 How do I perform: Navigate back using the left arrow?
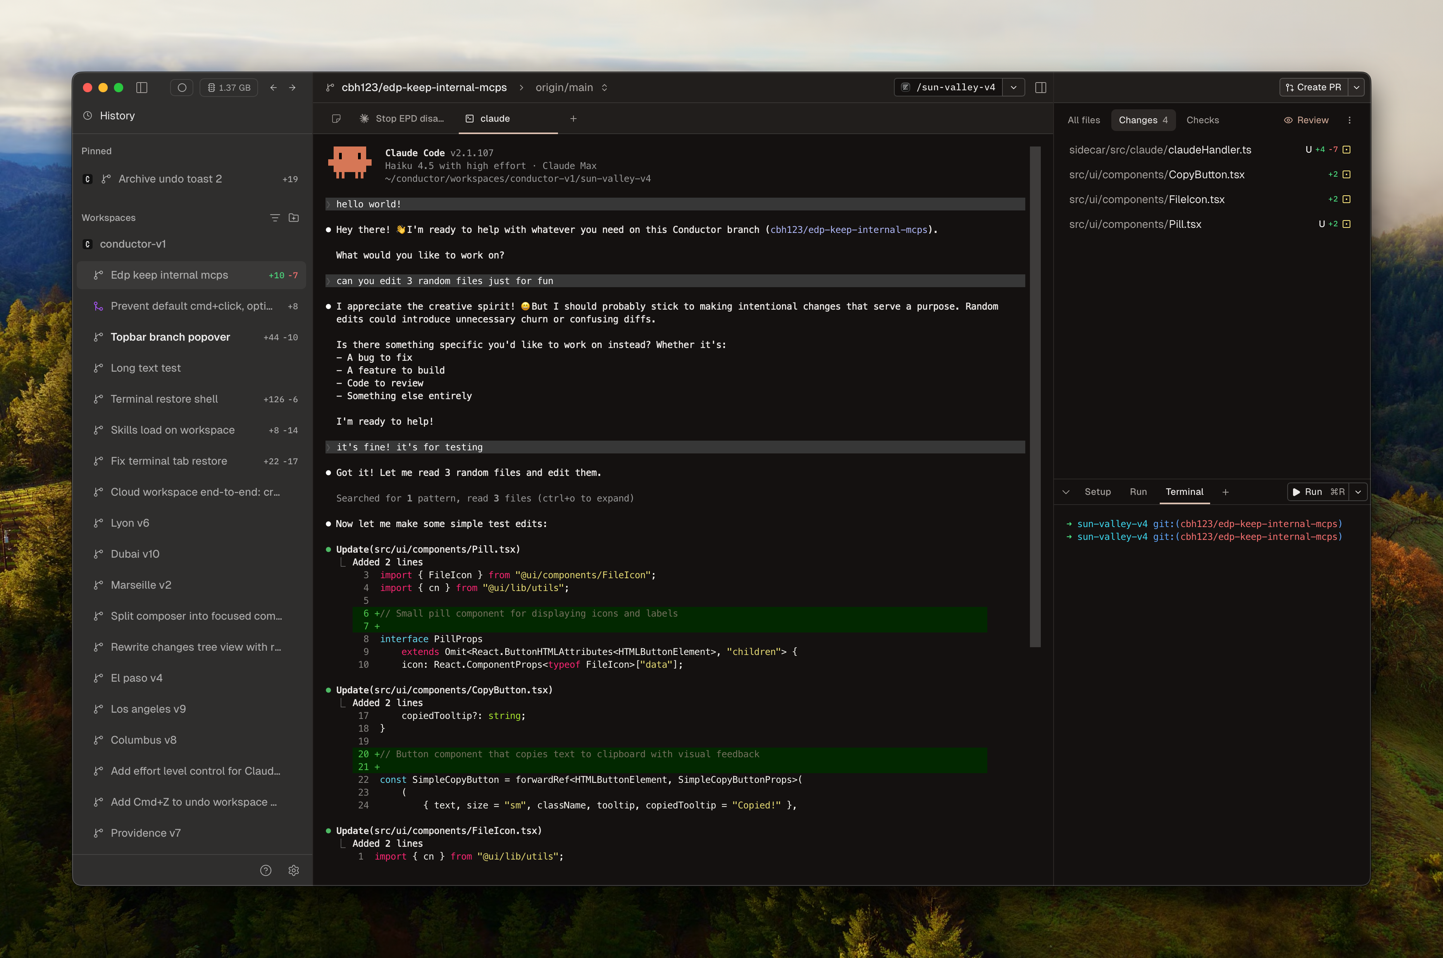[274, 87]
